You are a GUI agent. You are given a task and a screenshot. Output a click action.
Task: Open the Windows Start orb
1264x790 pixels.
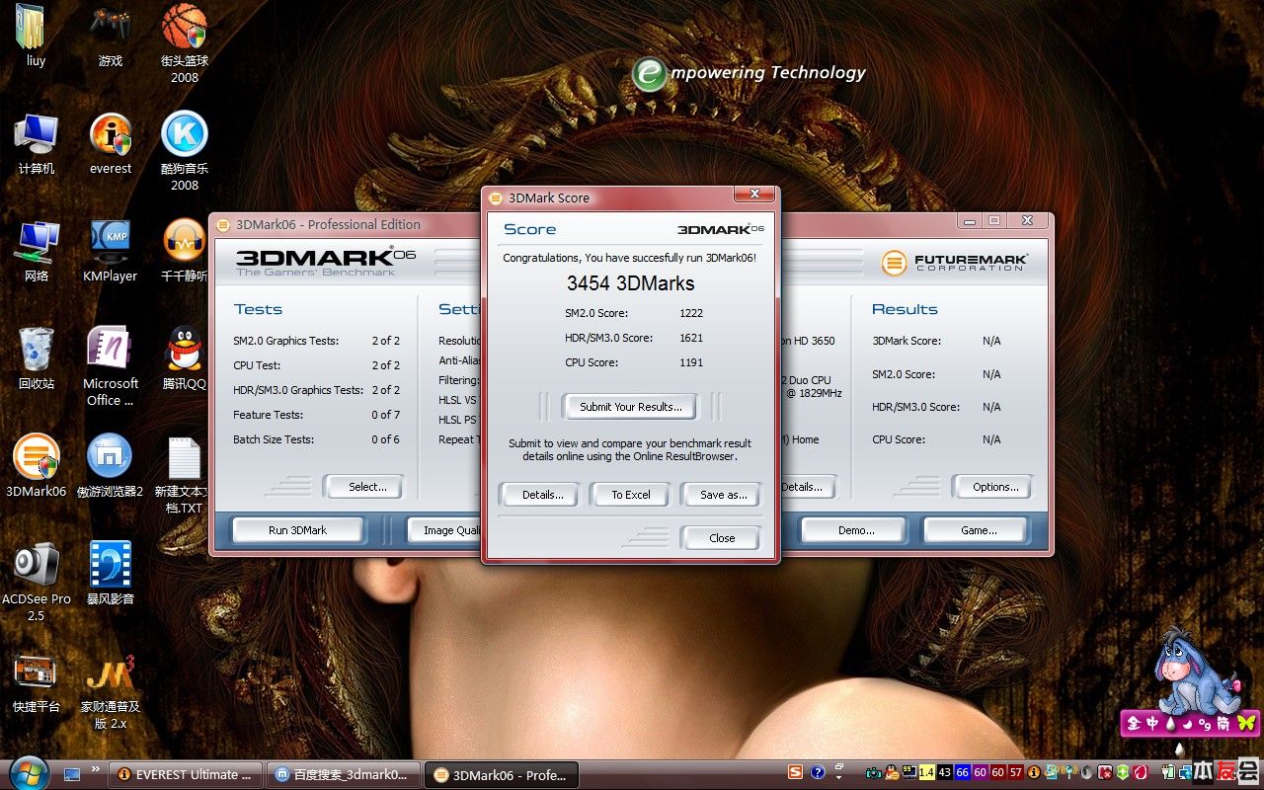point(27,771)
